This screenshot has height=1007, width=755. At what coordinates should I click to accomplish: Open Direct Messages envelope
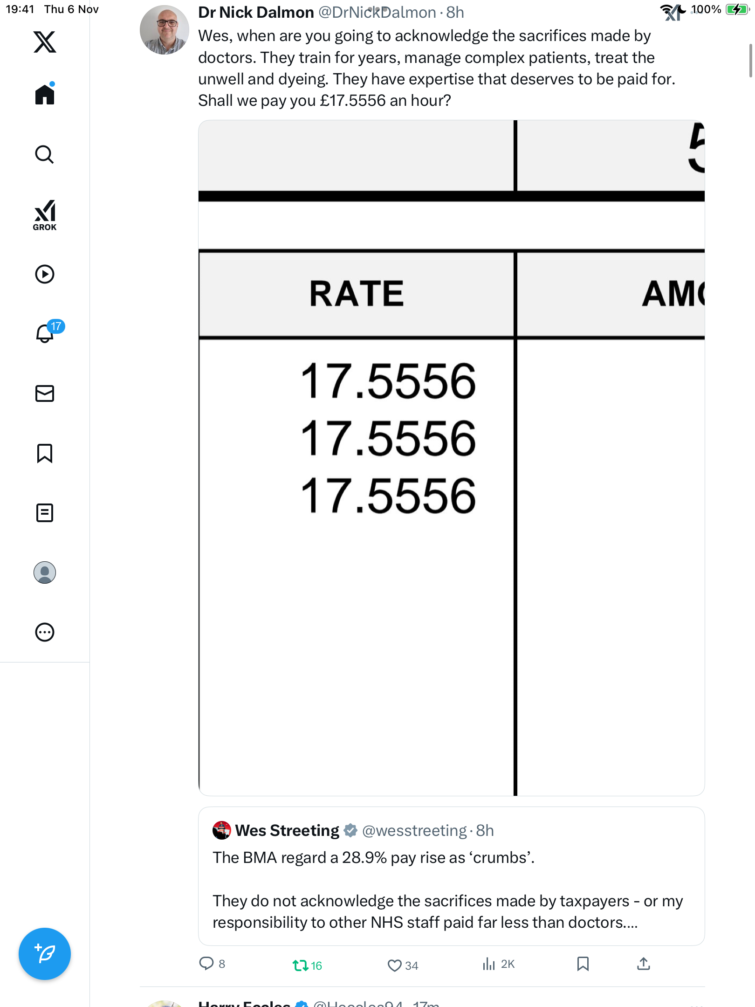(x=45, y=393)
